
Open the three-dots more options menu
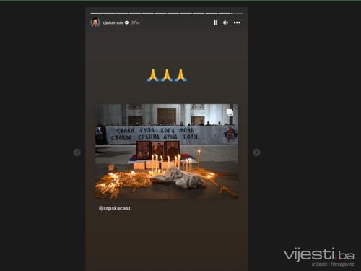click(237, 22)
